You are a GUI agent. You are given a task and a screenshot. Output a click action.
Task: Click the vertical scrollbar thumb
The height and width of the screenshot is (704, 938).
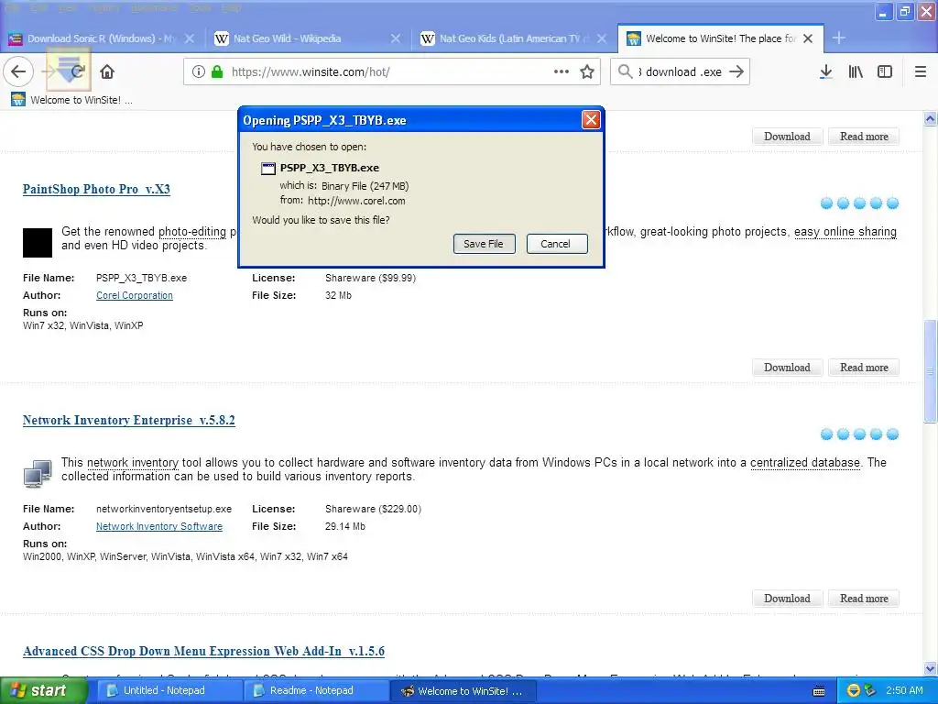[931, 372]
